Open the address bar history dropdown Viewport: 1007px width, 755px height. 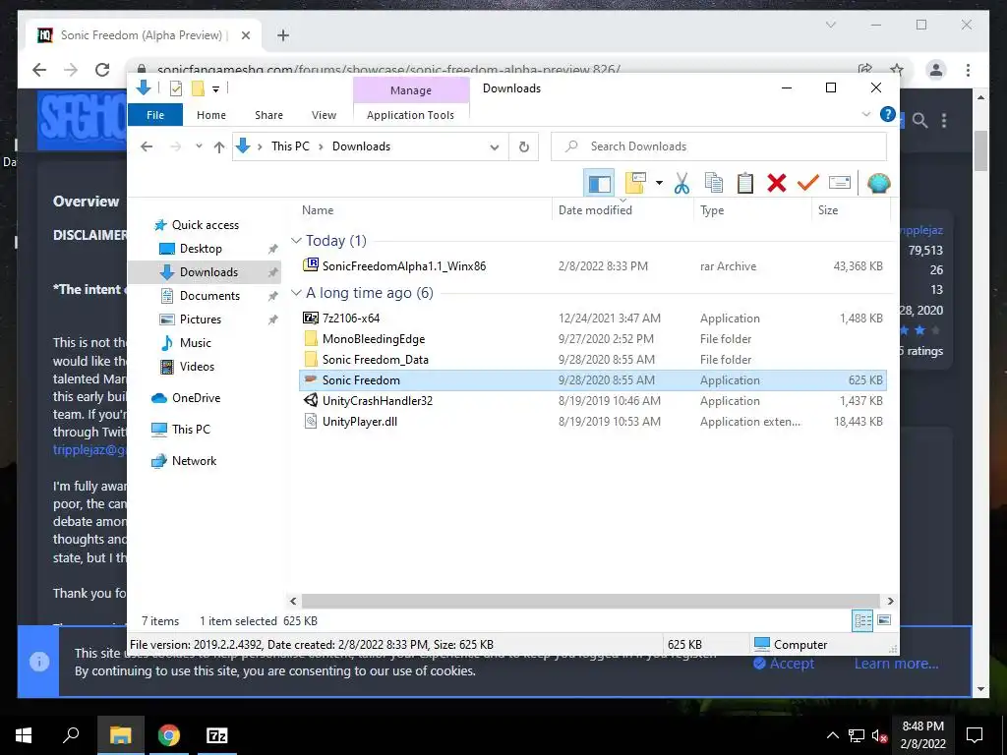(494, 147)
